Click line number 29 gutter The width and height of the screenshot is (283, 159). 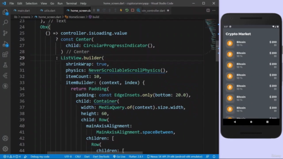22,58
